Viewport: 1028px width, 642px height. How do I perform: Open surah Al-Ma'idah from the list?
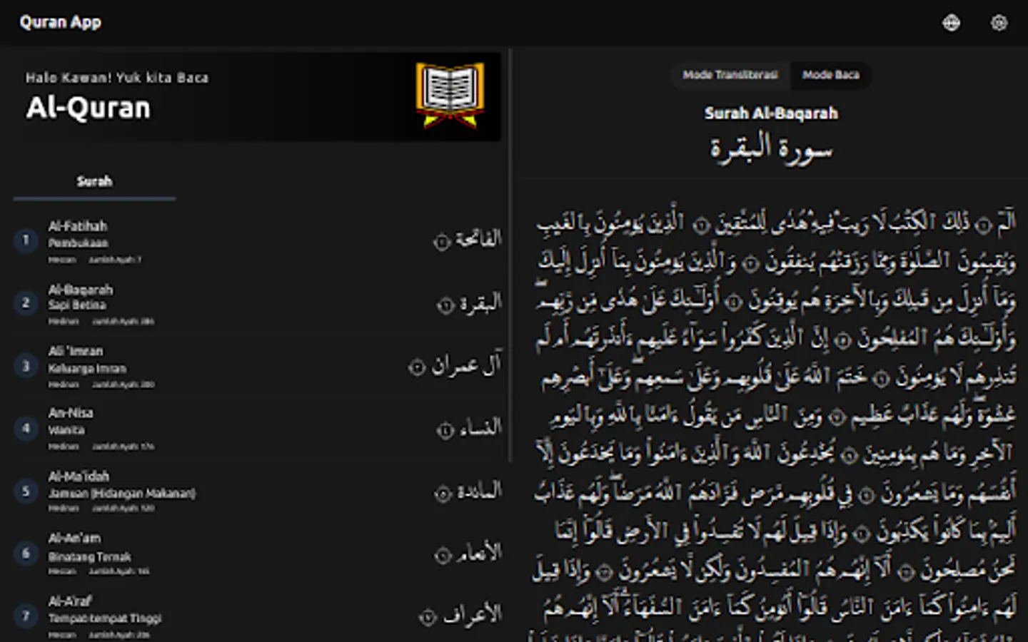click(x=257, y=491)
